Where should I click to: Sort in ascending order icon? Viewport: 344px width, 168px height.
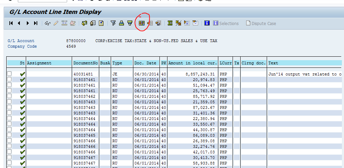tap(122, 23)
